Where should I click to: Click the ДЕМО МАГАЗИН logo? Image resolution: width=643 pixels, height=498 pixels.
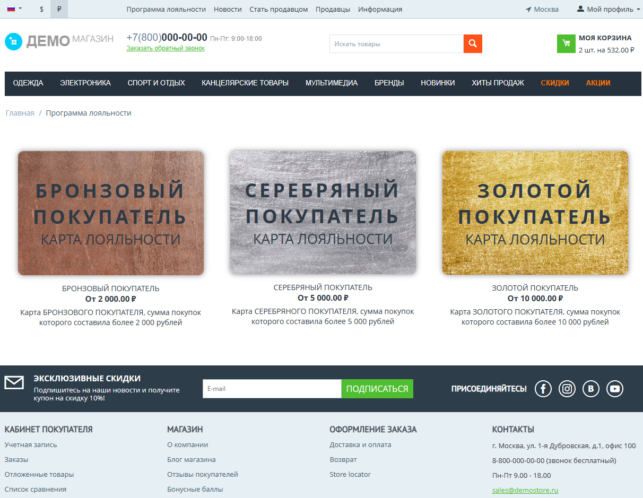pyautogui.click(x=59, y=41)
